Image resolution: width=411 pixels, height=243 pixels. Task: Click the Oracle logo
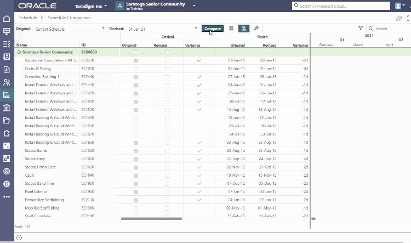coord(37,6)
